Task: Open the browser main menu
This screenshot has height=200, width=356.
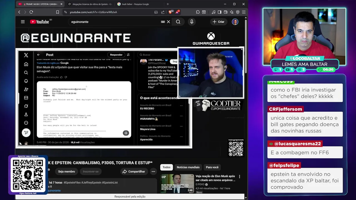Action: (x=244, y=12)
